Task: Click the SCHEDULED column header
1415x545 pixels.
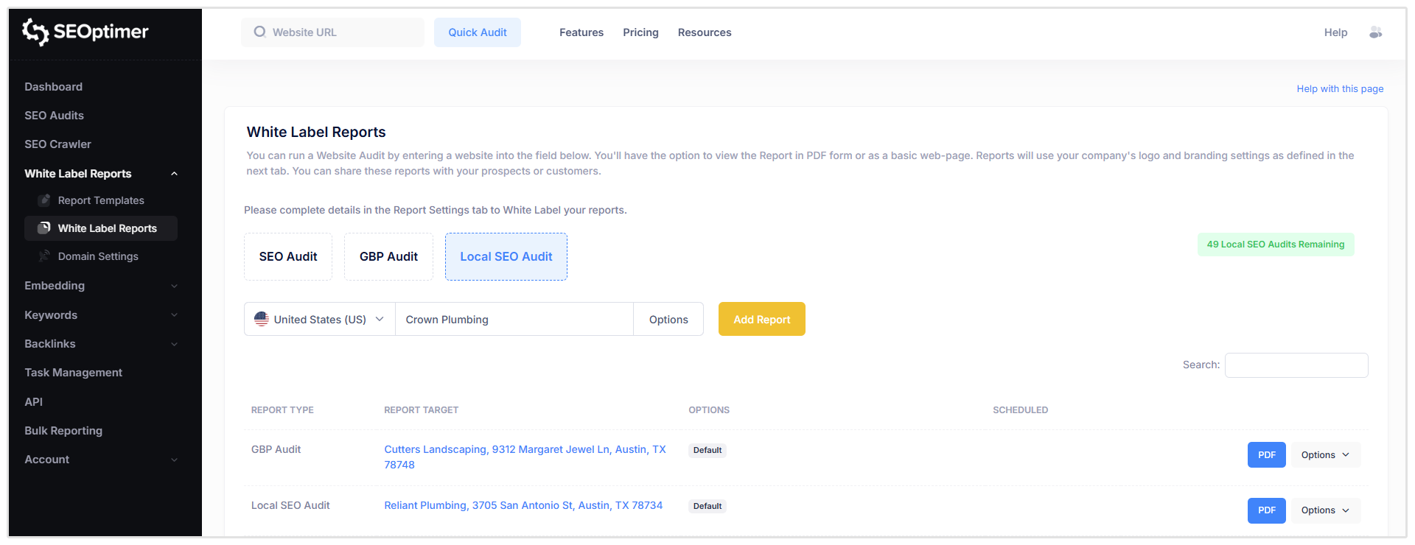Action: point(1020,410)
